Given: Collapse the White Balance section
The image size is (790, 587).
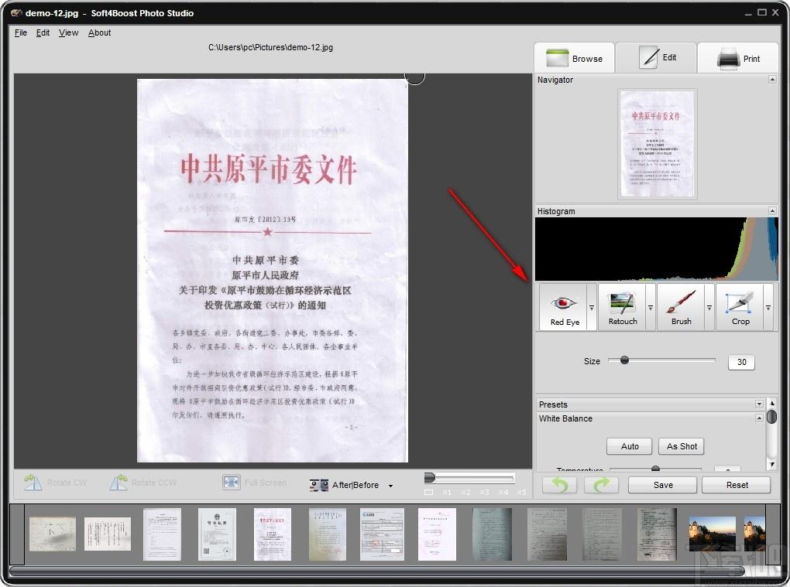Looking at the screenshot, I should 759,418.
